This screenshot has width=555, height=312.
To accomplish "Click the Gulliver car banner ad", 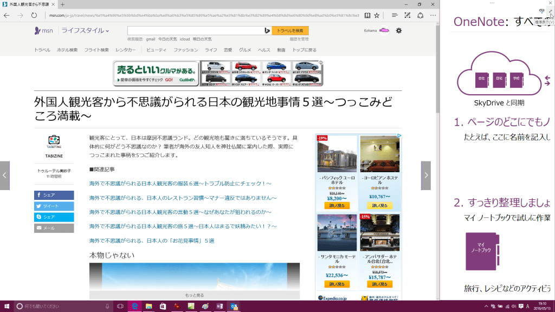I will 218,73.
